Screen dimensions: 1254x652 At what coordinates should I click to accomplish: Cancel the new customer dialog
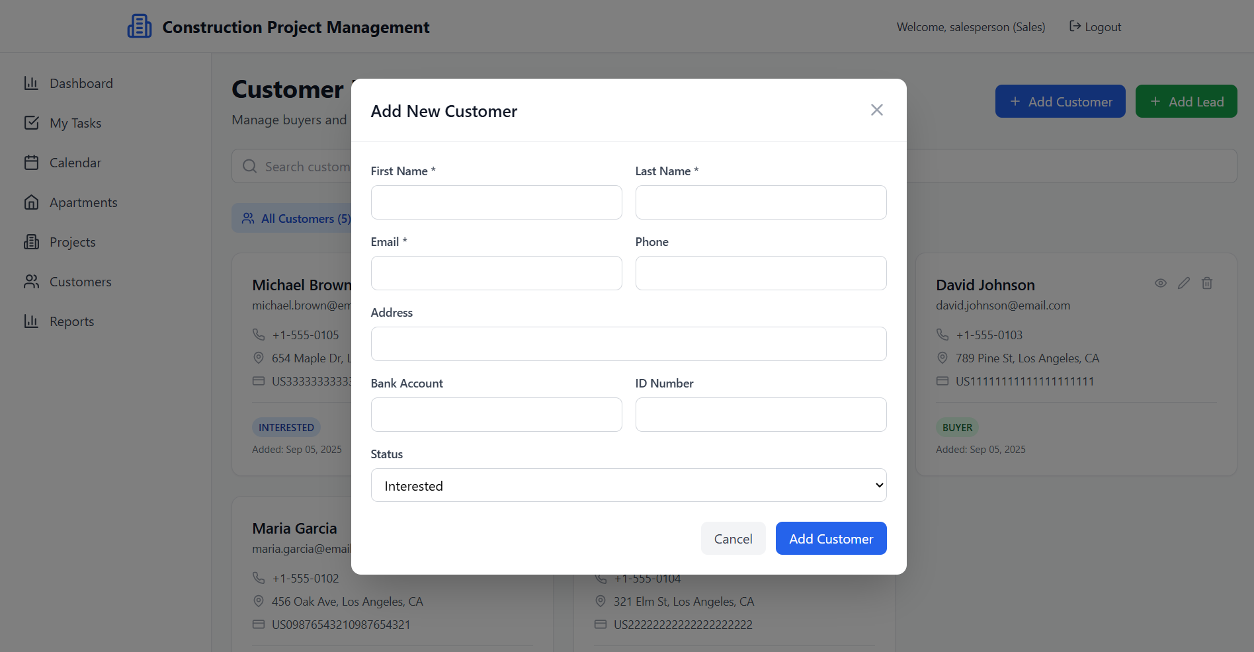pyautogui.click(x=733, y=538)
